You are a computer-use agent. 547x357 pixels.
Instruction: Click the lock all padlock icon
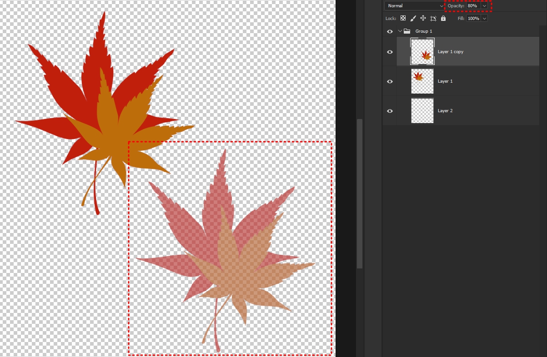coord(443,19)
